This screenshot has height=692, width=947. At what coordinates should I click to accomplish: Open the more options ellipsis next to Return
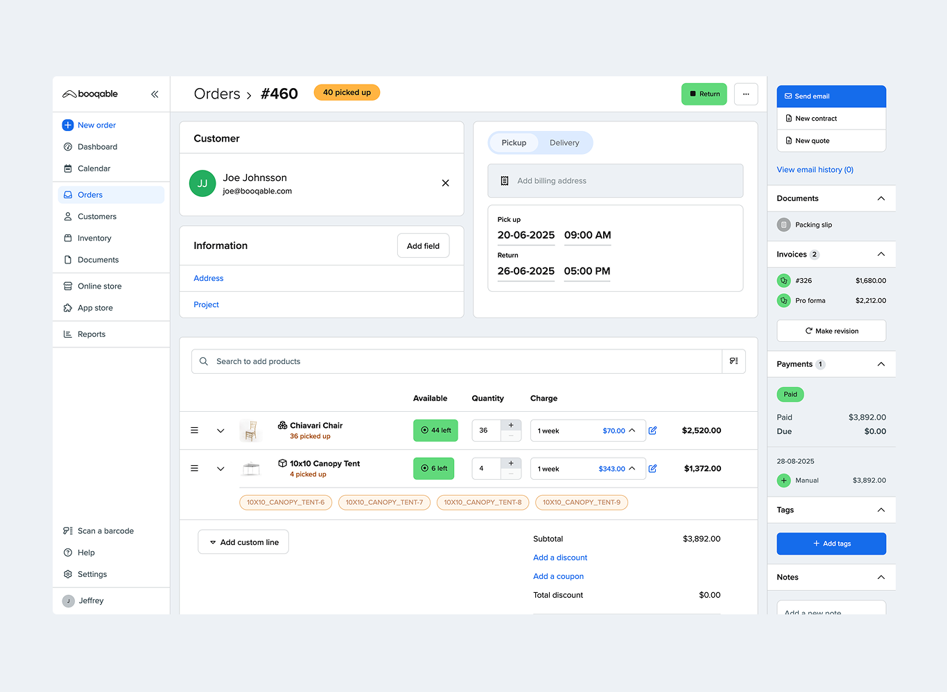tap(746, 94)
